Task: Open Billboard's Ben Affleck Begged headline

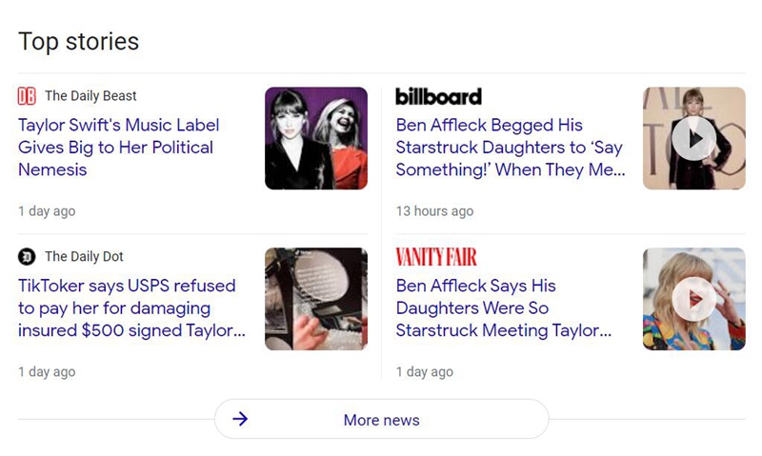Action: coord(511,148)
